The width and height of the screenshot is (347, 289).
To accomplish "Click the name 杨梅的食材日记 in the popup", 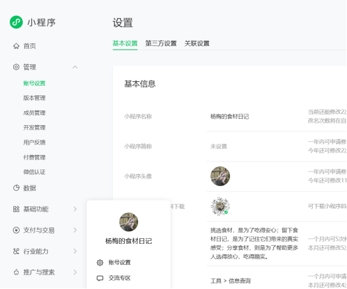I will click(x=129, y=241).
